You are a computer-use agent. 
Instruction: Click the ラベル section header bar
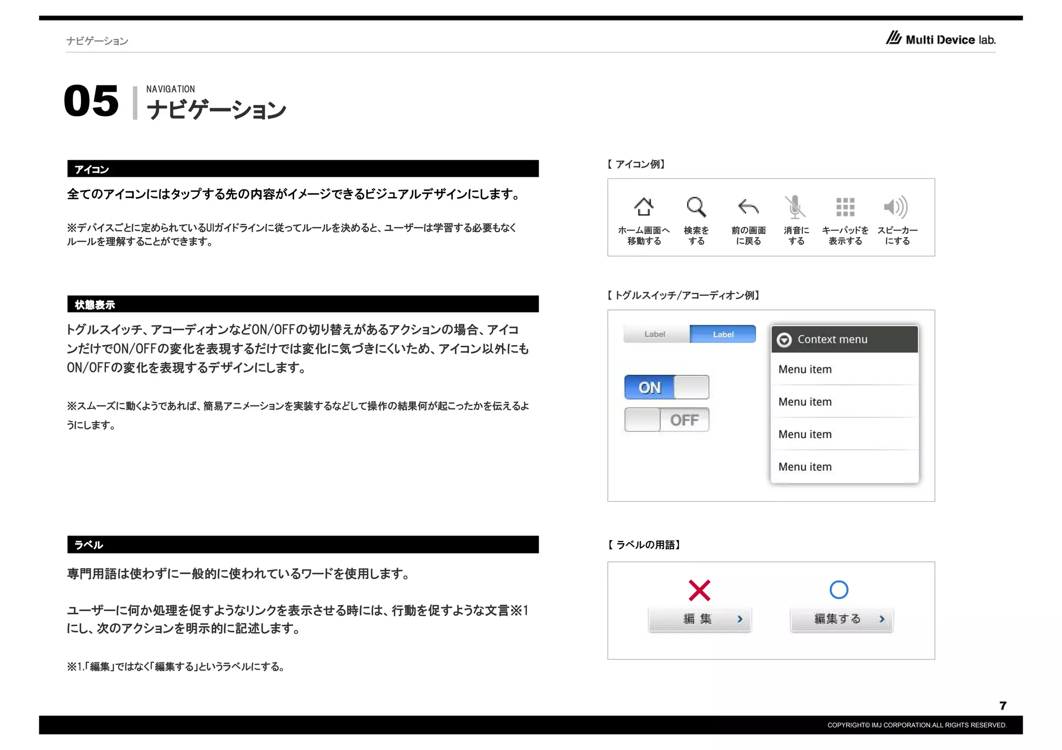[x=303, y=545]
